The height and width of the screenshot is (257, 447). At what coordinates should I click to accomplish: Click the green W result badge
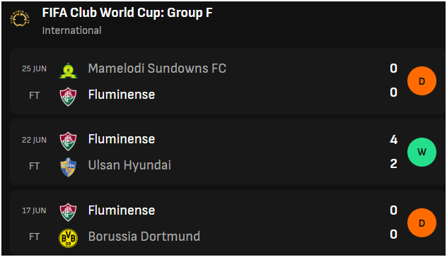coord(422,152)
